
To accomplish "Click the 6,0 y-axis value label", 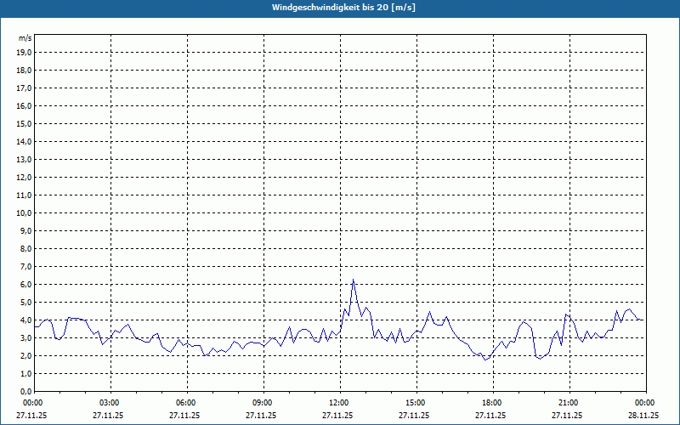I will (25, 284).
